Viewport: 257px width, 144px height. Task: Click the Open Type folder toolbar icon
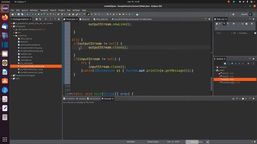pos(69,14)
